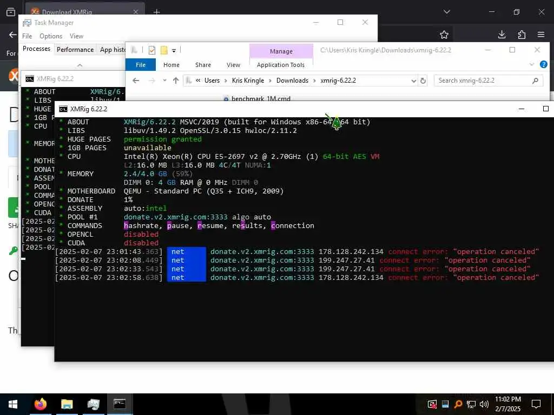Click Kris Kringle in the address breadcrumb
Screen dimensions: 554x415
click(248, 81)
